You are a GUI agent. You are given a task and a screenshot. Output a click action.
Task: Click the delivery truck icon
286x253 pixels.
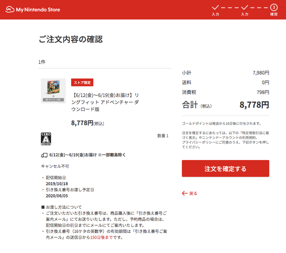point(44,155)
